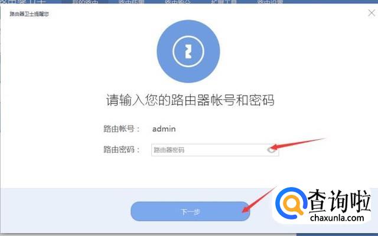Screen dimensions: 378x236
Task: Open the 扩展工具 tab
Action: [224, 2]
